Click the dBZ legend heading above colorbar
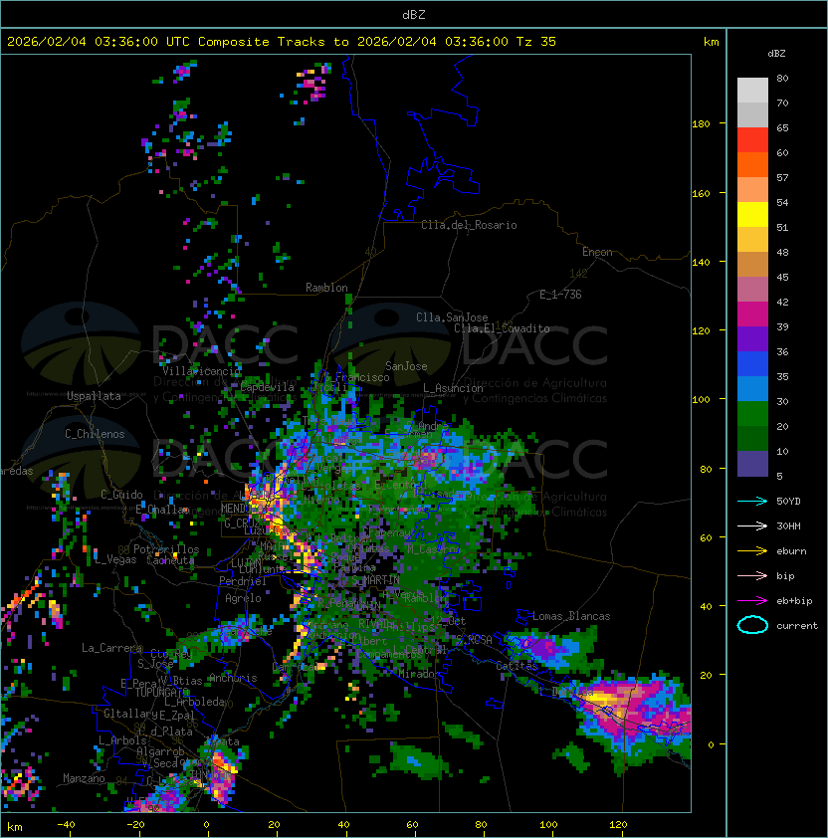Screen dimensions: 828x838 [776, 54]
